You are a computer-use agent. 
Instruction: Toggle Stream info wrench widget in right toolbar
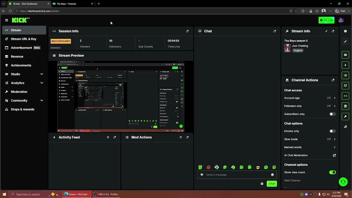coord(345,117)
